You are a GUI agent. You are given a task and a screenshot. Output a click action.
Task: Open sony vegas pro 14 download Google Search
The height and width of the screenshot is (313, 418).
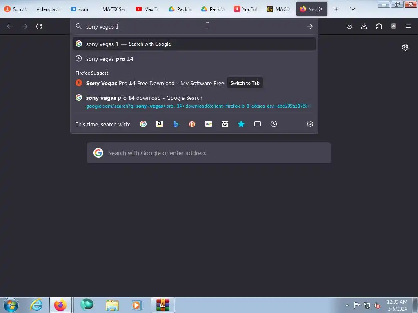tap(194, 101)
